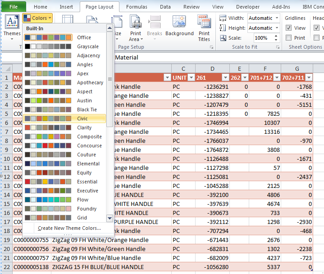Pick the Adjacency color theme
Viewport: 324px width, 274px height.
(x=65, y=55)
